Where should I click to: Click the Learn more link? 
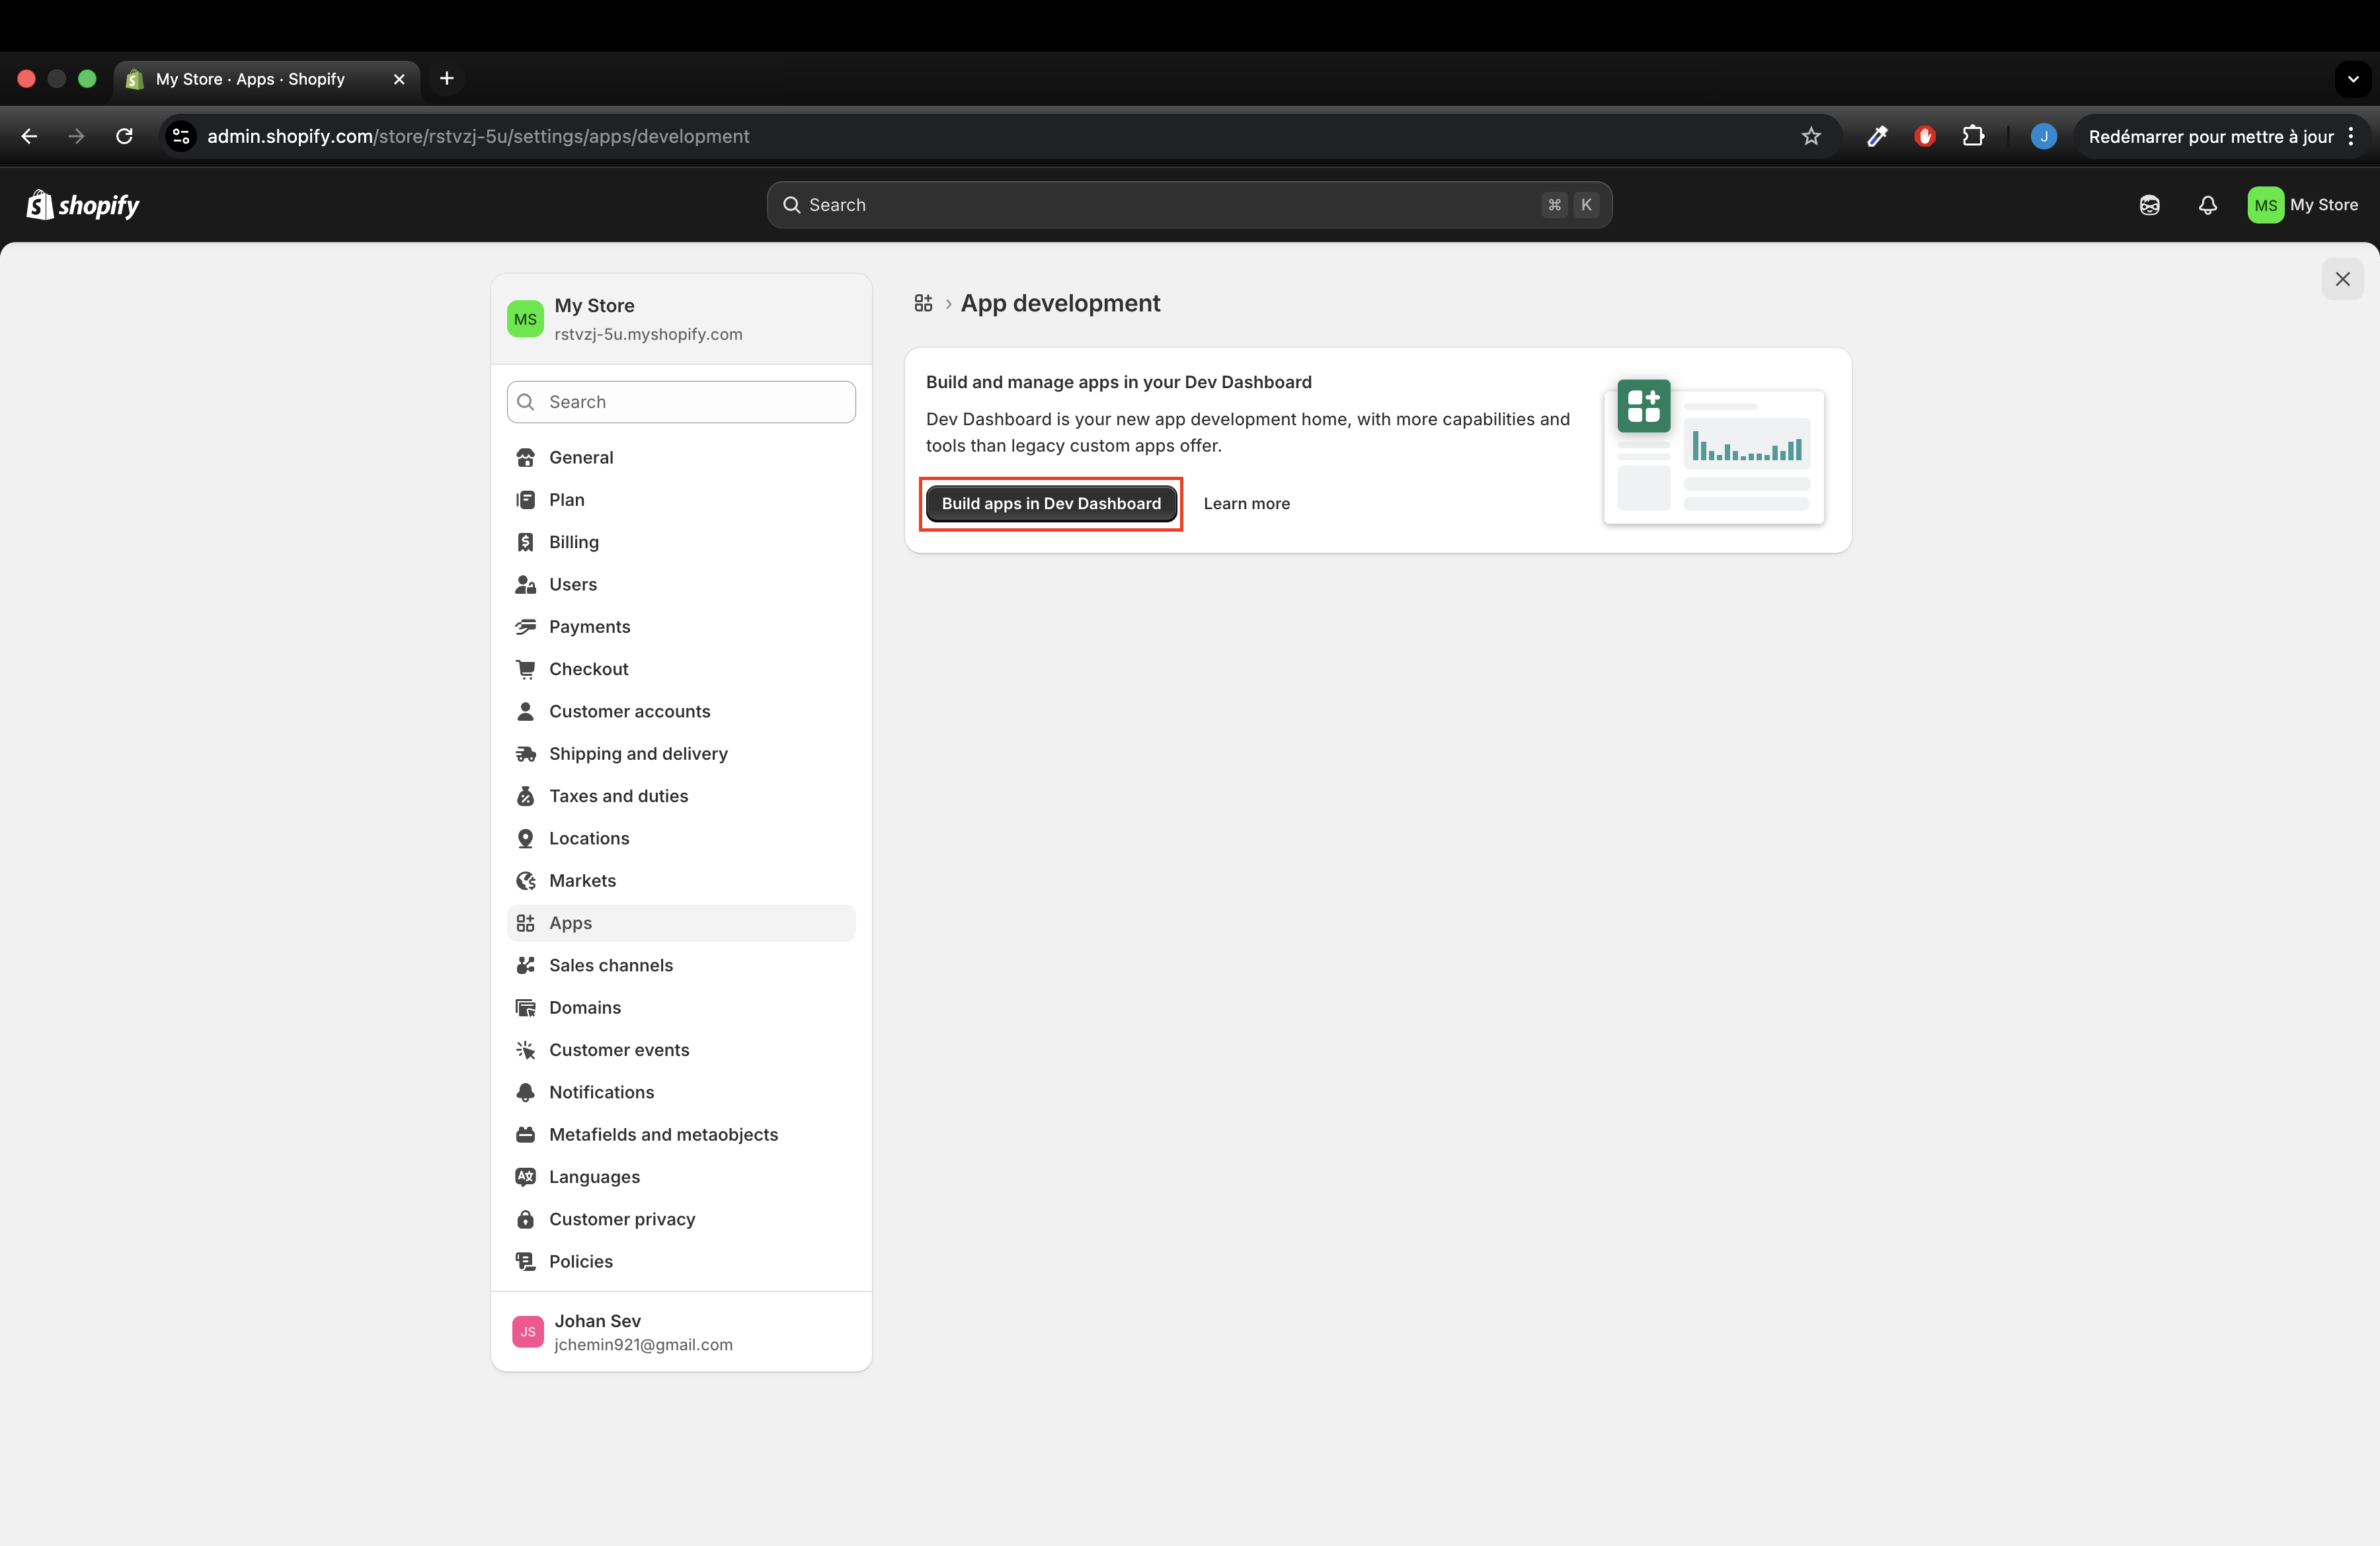[1246, 504]
